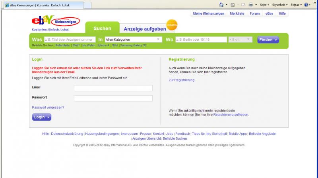Click the Print icon in toolbar
Screen dimensions: 318x178
[251, 5]
